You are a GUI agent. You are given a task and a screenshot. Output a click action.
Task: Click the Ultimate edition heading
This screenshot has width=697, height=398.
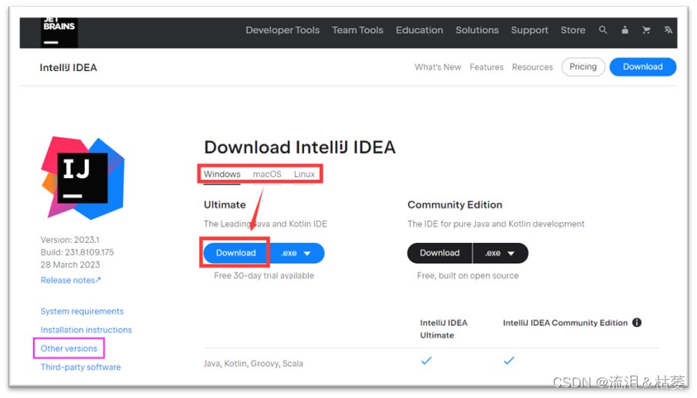225,204
